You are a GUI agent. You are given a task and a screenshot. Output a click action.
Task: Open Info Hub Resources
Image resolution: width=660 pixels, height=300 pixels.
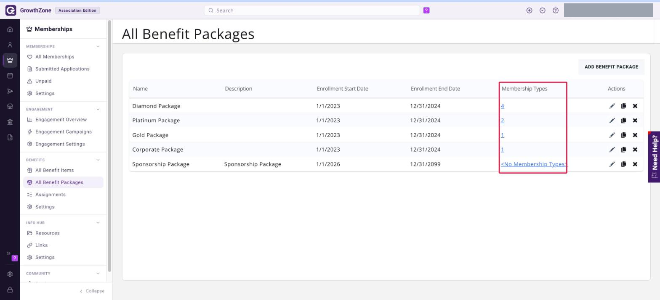tap(48, 233)
